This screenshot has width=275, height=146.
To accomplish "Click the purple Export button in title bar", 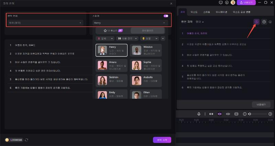I will point(246,2).
